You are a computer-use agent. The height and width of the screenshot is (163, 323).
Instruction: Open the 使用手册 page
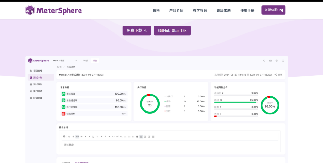[x=247, y=10]
